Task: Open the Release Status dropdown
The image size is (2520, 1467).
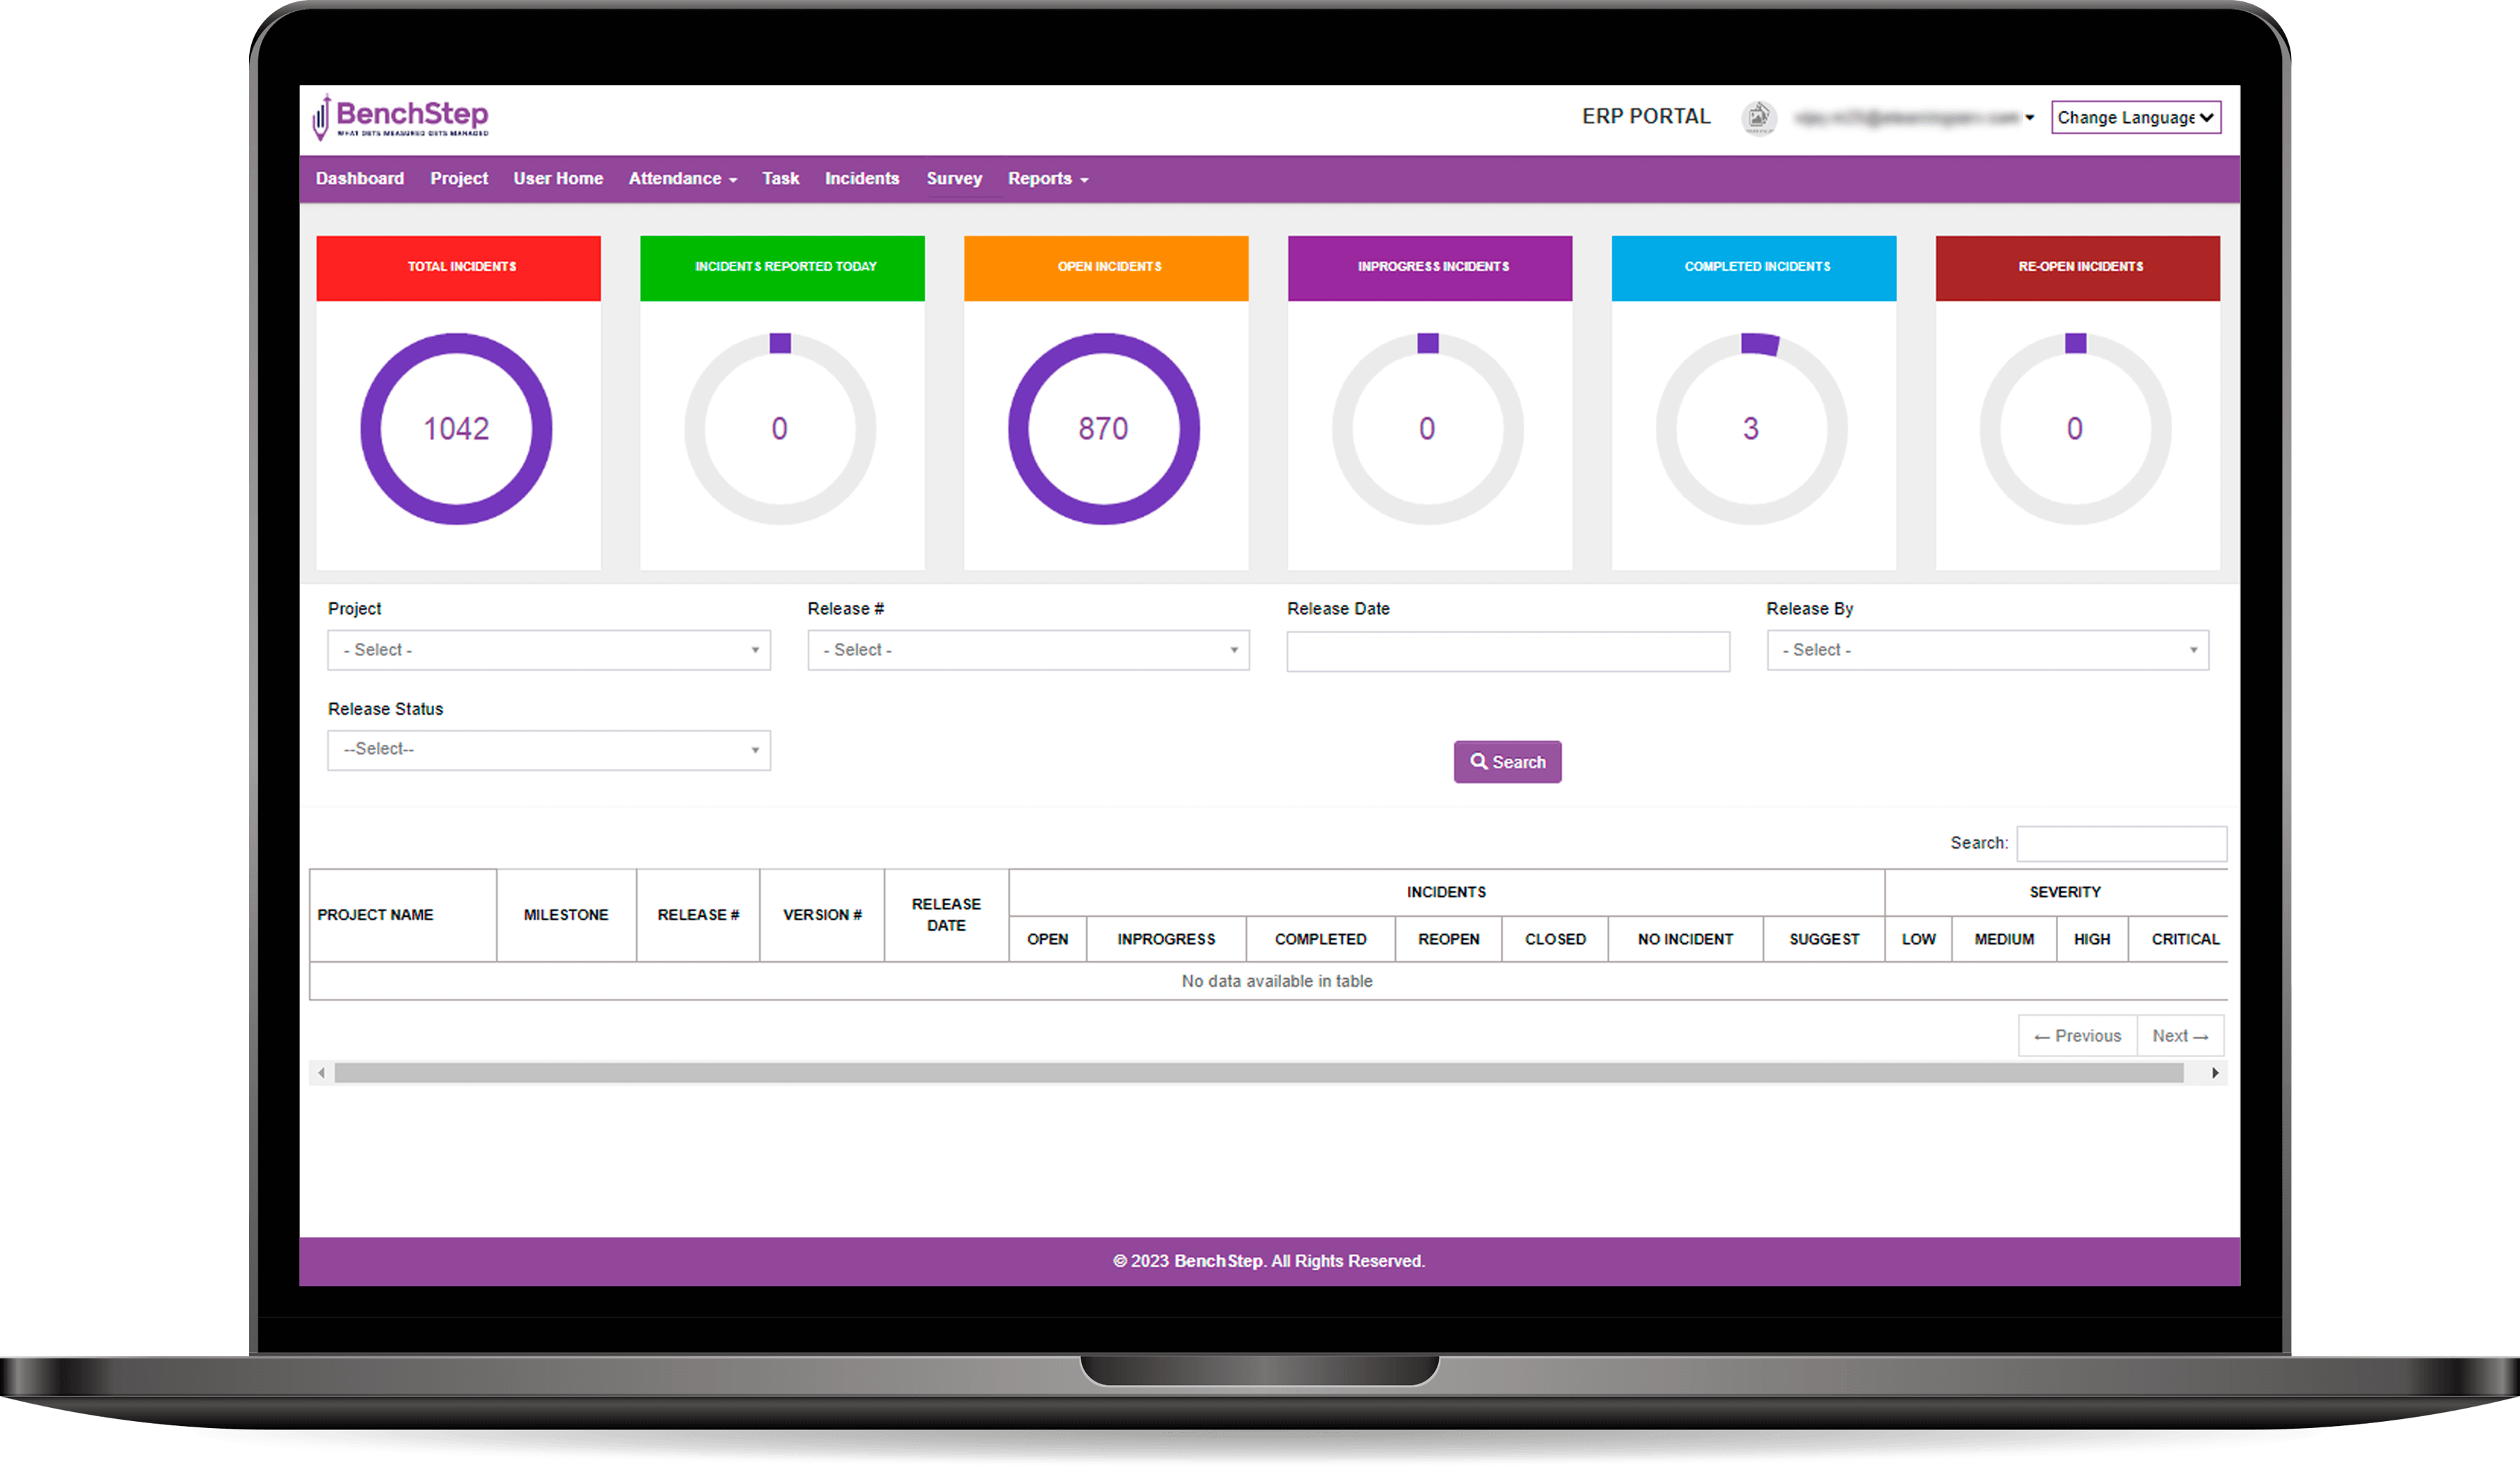Action: click(549, 750)
